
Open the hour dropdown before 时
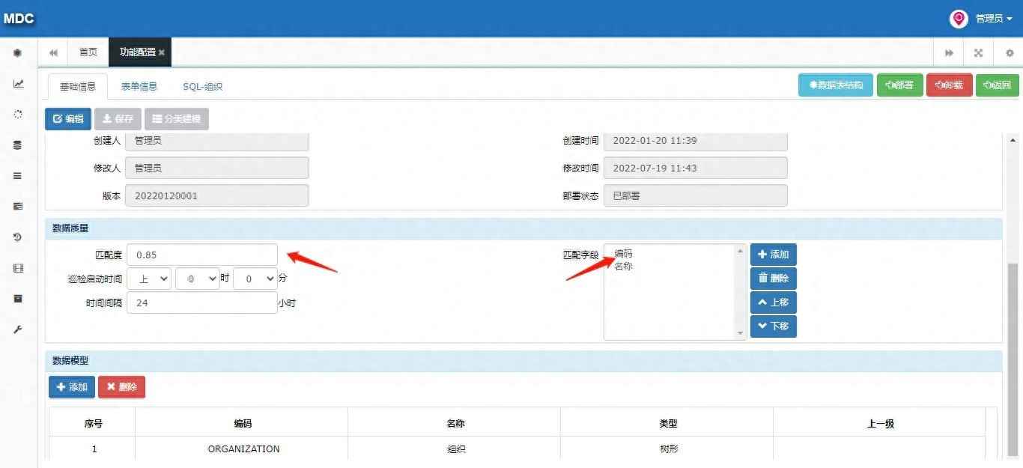point(197,279)
